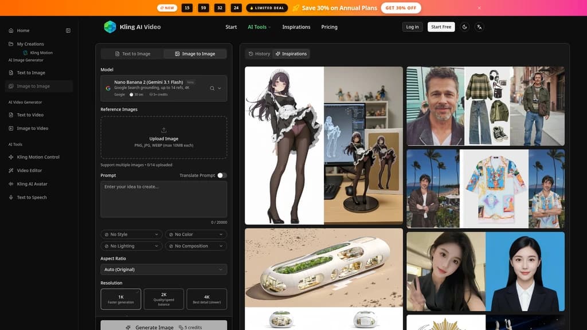The width and height of the screenshot is (587, 330).
Task: Close the promo banner with the X
Action: click(479, 8)
